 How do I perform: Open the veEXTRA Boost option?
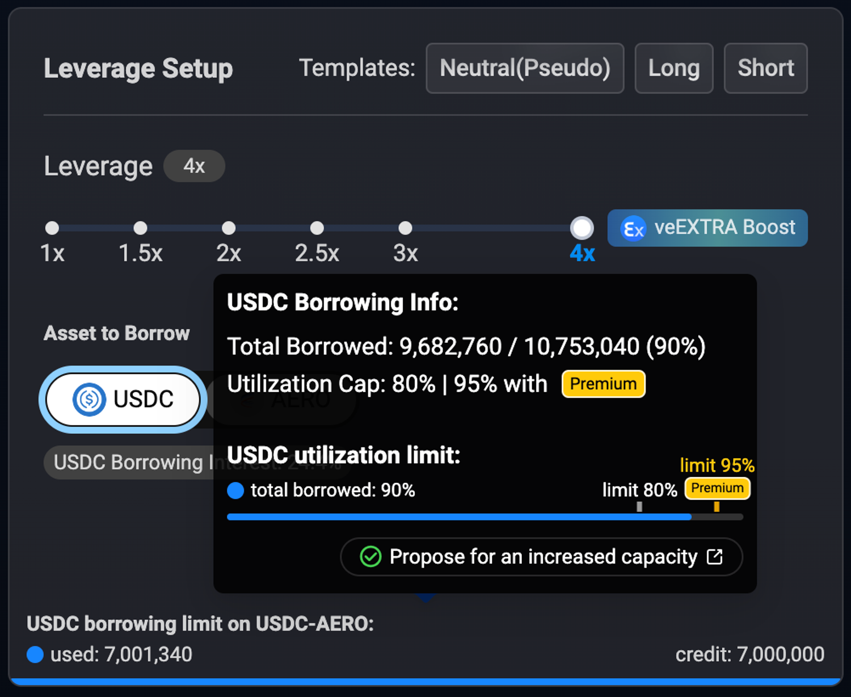coord(707,228)
